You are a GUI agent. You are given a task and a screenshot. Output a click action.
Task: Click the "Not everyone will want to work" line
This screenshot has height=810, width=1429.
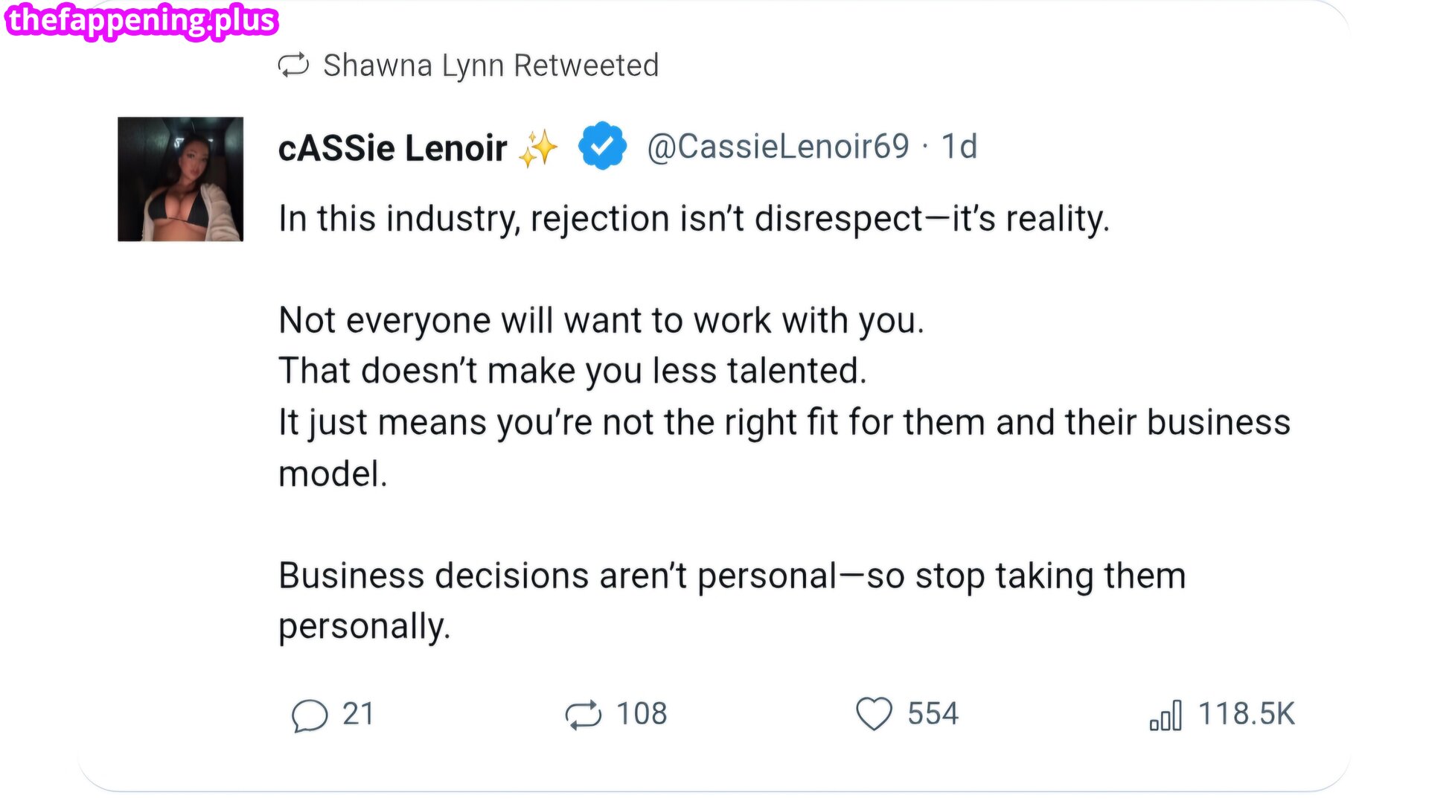coord(601,321)
